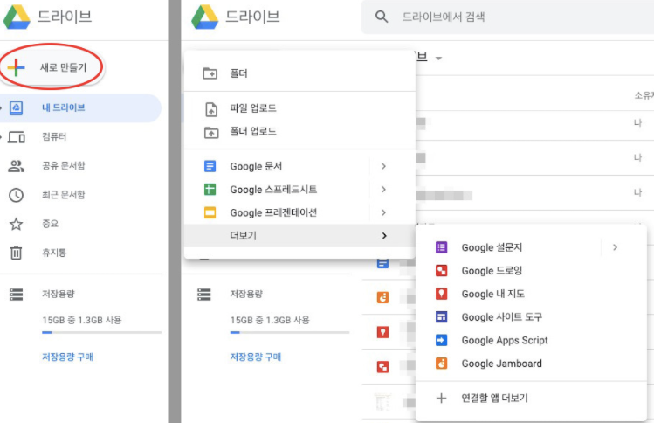Open the 최근 문서함 clock icon
This screenshot has height=423, width=654.
pyautogui.click(x=17, y=195)
